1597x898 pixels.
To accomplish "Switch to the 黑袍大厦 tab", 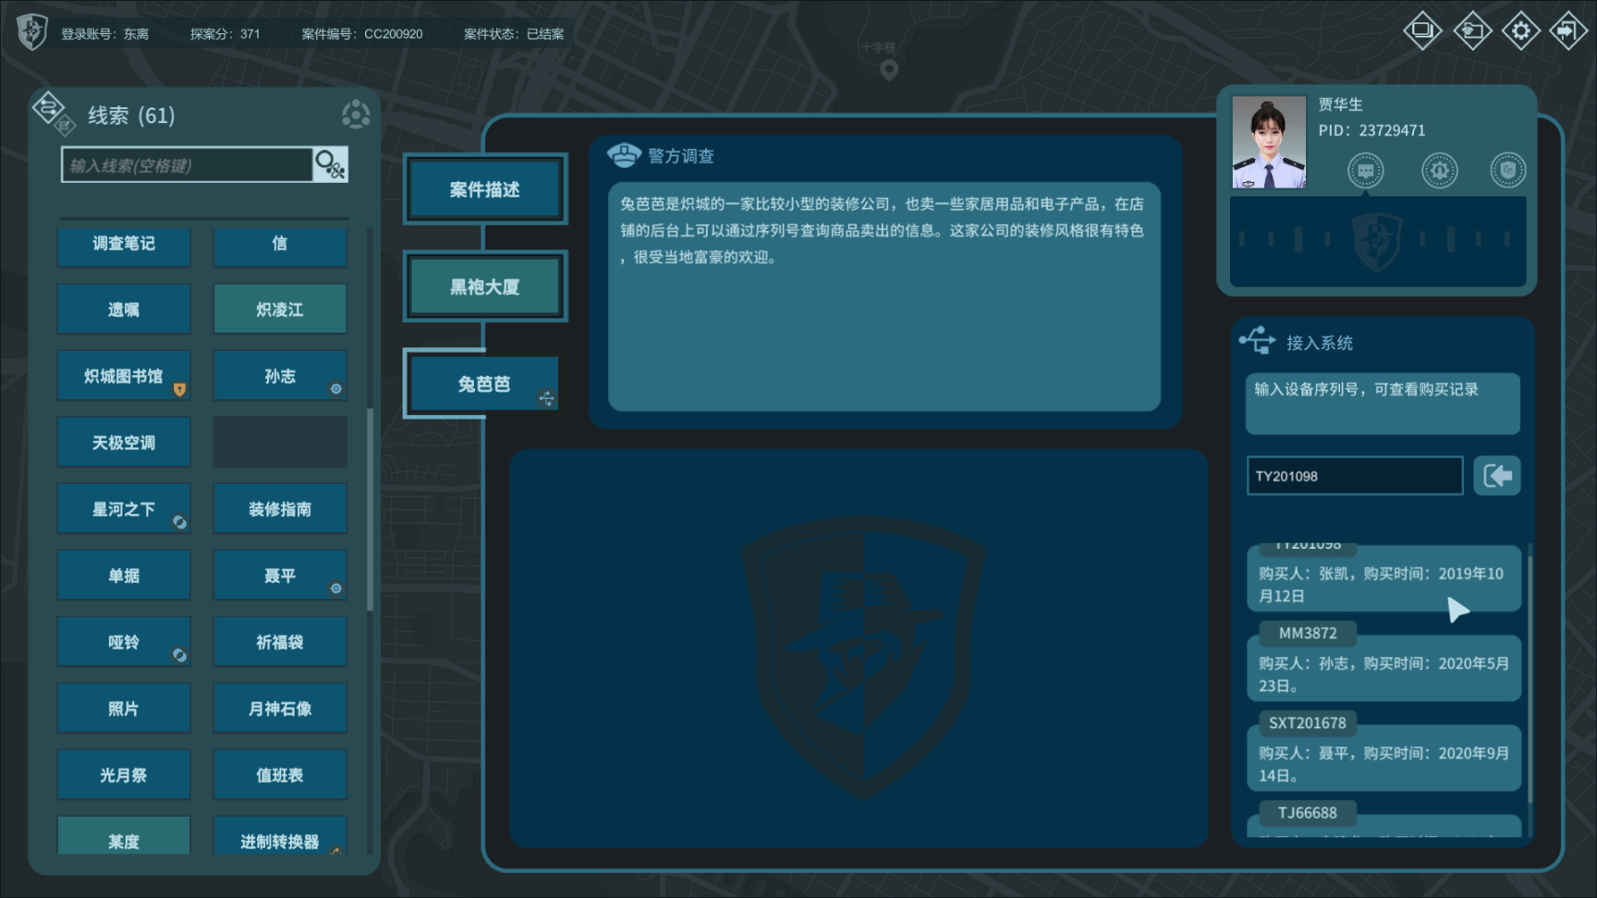I will (485, 286).
